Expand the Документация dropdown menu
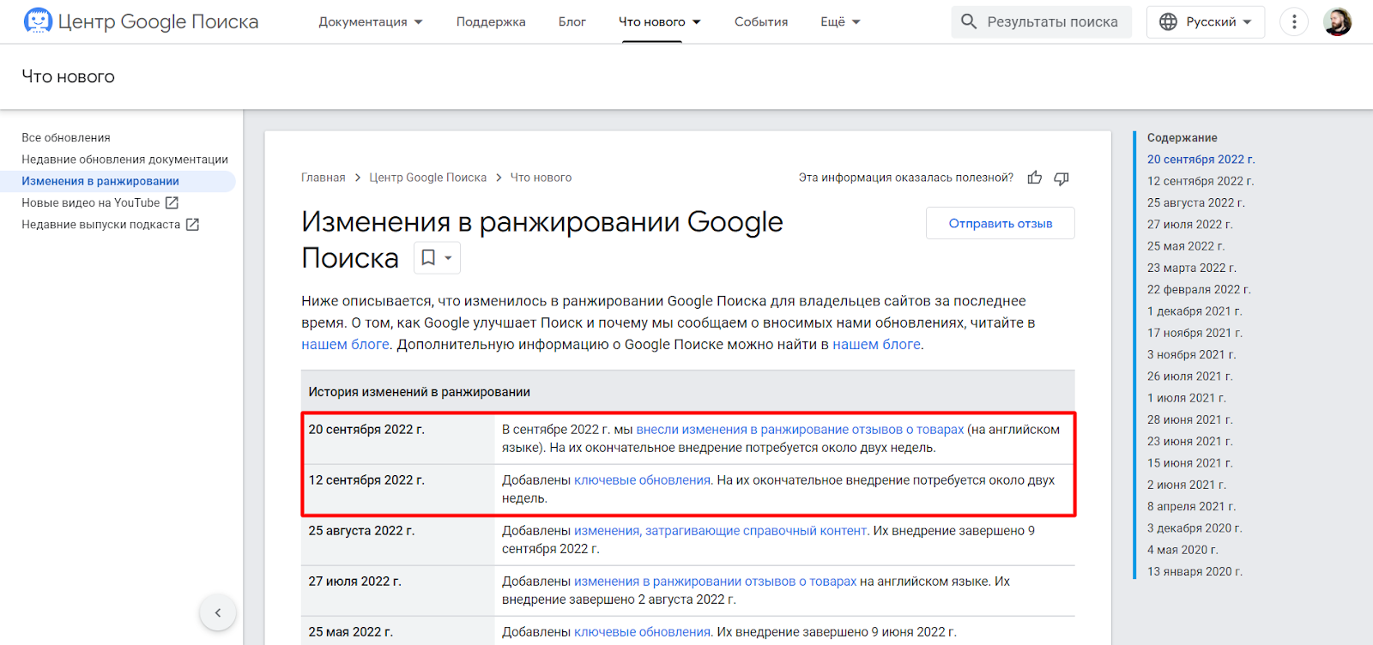This screenshot has width=1373, height=645. 371,22
